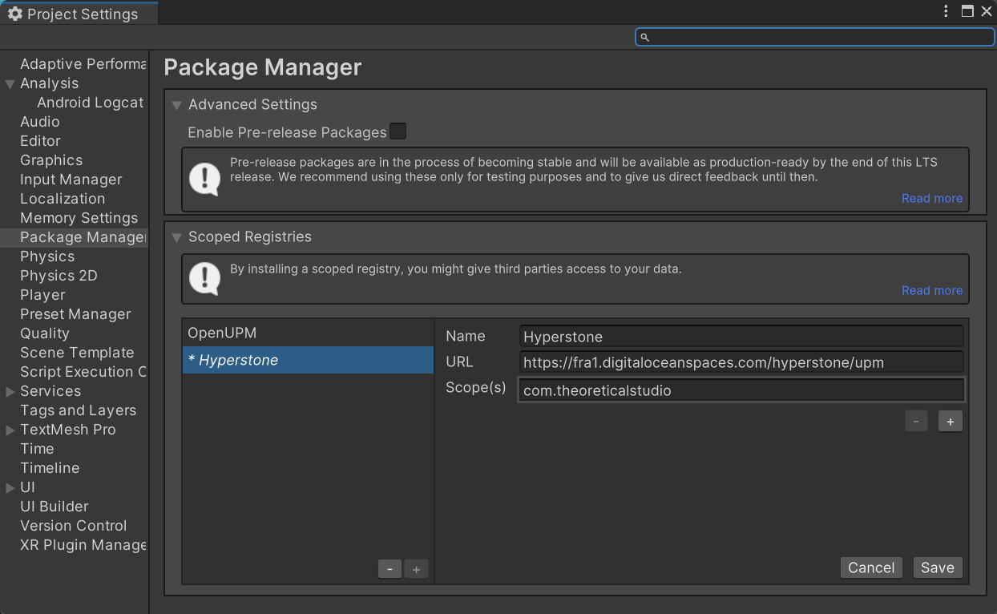The height and width of the screenshot is (614, 997).
Task: Select the Project Settings tab
Action: point(79,14)
